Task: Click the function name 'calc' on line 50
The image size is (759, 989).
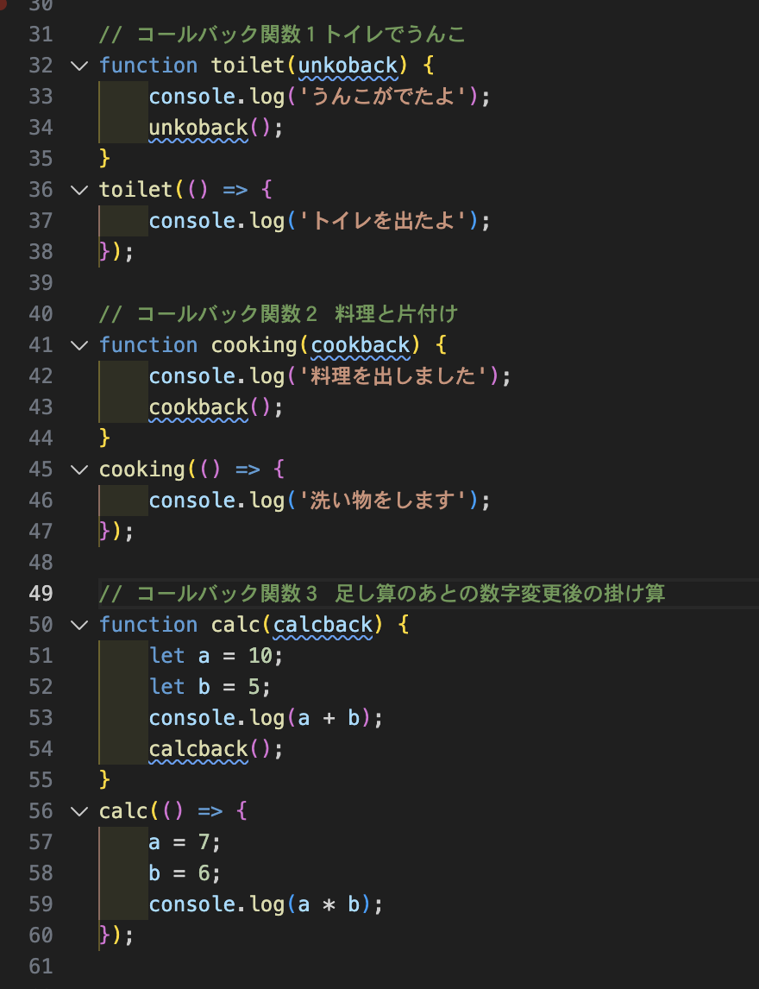Action: pos(235,625)
